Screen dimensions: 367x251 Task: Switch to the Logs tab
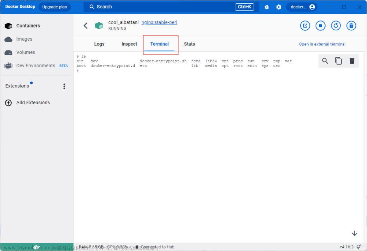(x=99, y=44)
